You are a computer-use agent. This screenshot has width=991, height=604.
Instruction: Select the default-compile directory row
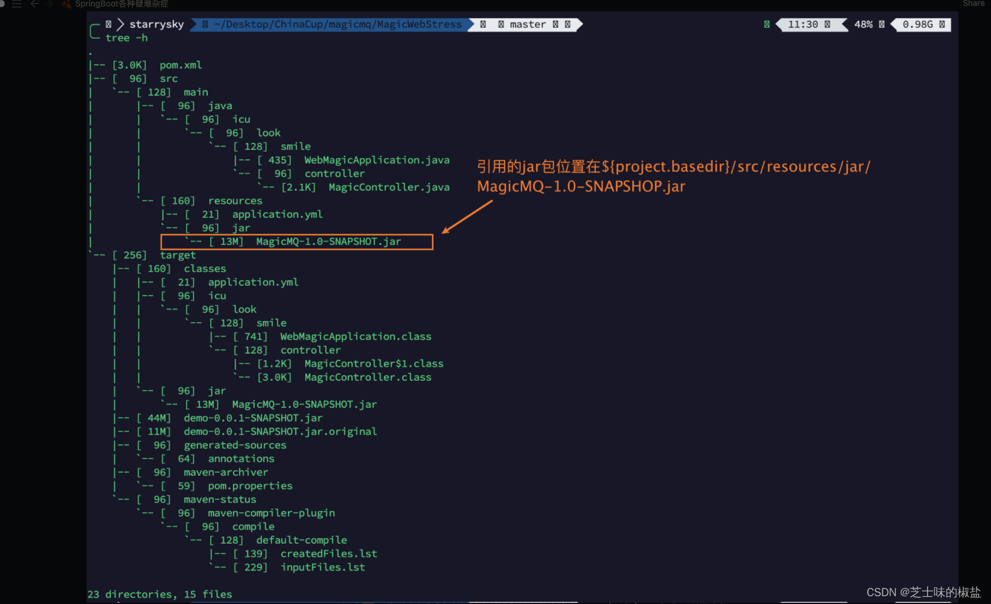pyautogui.click(x=266, y=541)
